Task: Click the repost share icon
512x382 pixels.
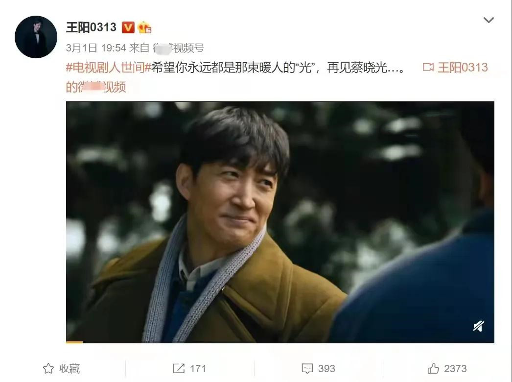Action: 179,368
